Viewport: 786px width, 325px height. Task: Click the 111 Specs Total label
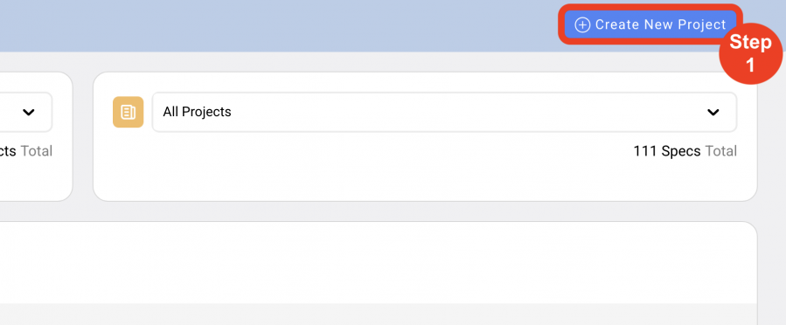click(x=685, y=151)
